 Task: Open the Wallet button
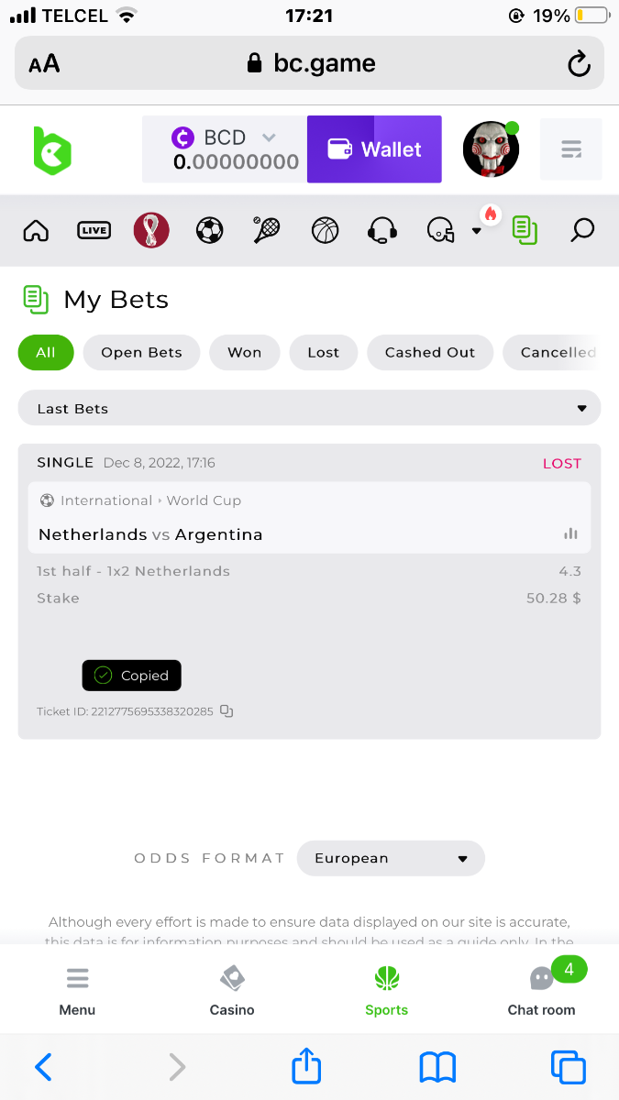(x=374, y=149)
